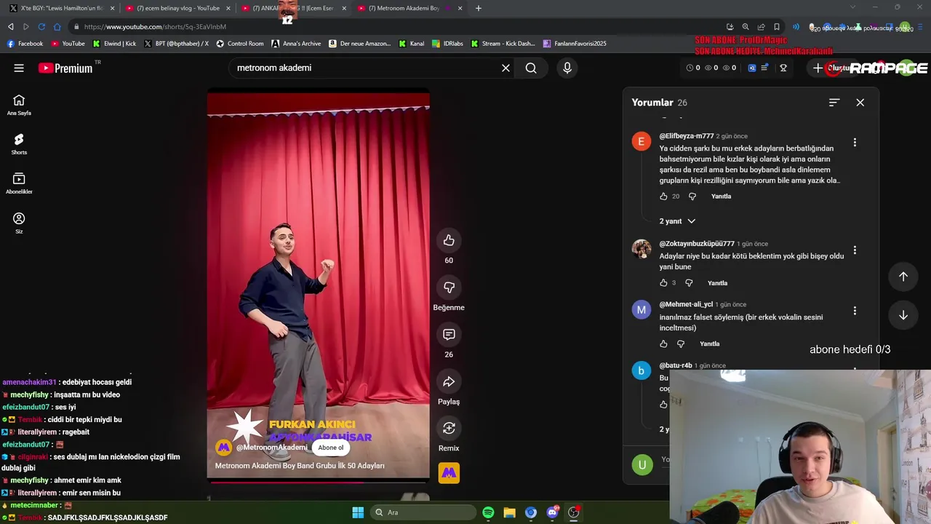
Task: Go to YouTube Premium home via logo
Action: [65, 68]
